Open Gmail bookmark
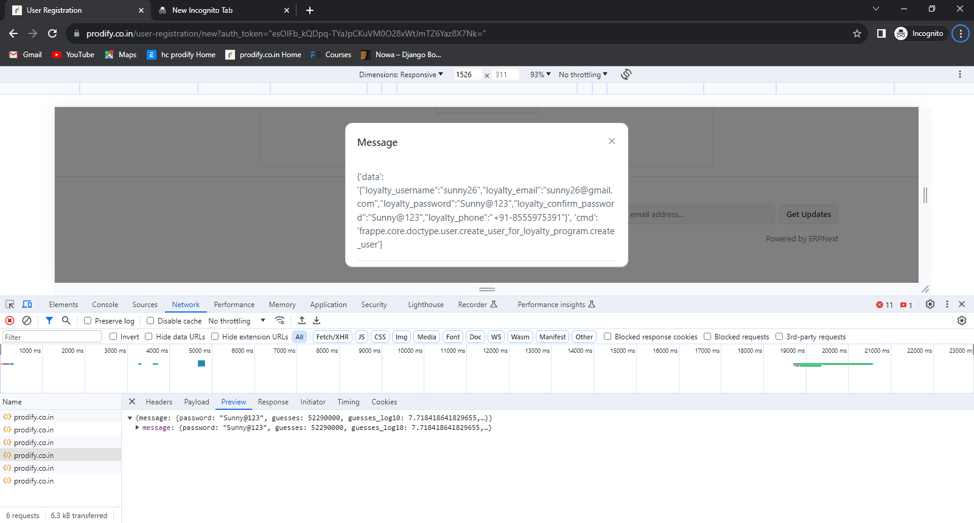This screenshot has width=974, height=523. (x=26, y=55)
